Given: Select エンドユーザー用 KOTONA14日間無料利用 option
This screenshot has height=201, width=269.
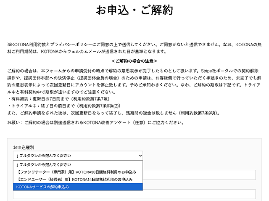Looking at the screenshot, I should point(78,180).
